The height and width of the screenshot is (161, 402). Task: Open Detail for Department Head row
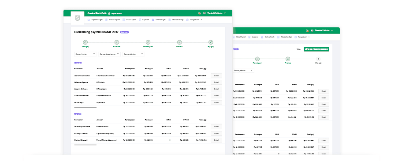[x=216, y=96]
